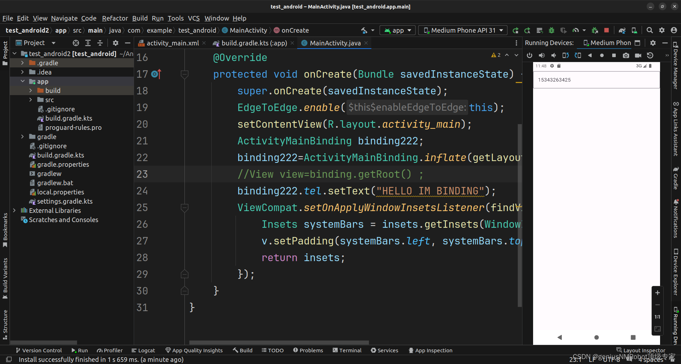Rotate the emulator counterclockwise
This screenshot has height=364, width=681.
565,55
